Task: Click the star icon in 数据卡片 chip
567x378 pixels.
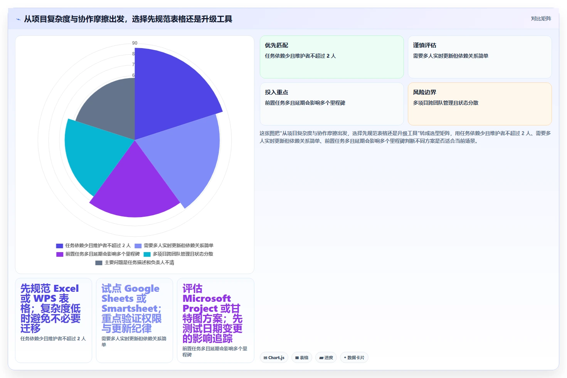Action: 345,358
